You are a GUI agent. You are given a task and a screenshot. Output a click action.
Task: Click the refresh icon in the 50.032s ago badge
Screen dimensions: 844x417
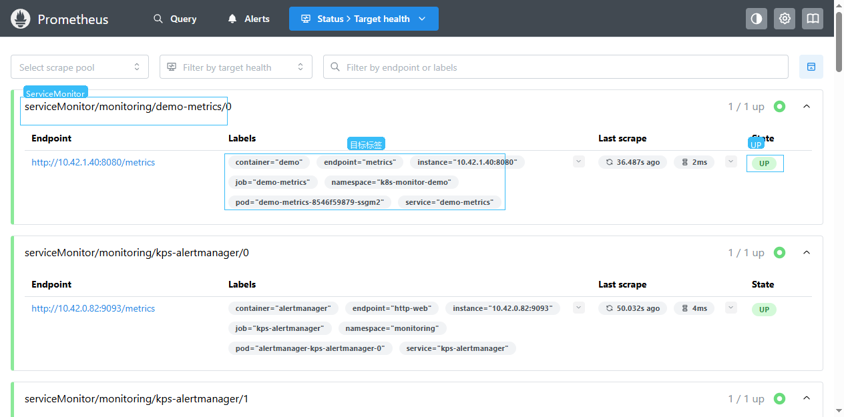pyautogui.click(x=609, y=308)
